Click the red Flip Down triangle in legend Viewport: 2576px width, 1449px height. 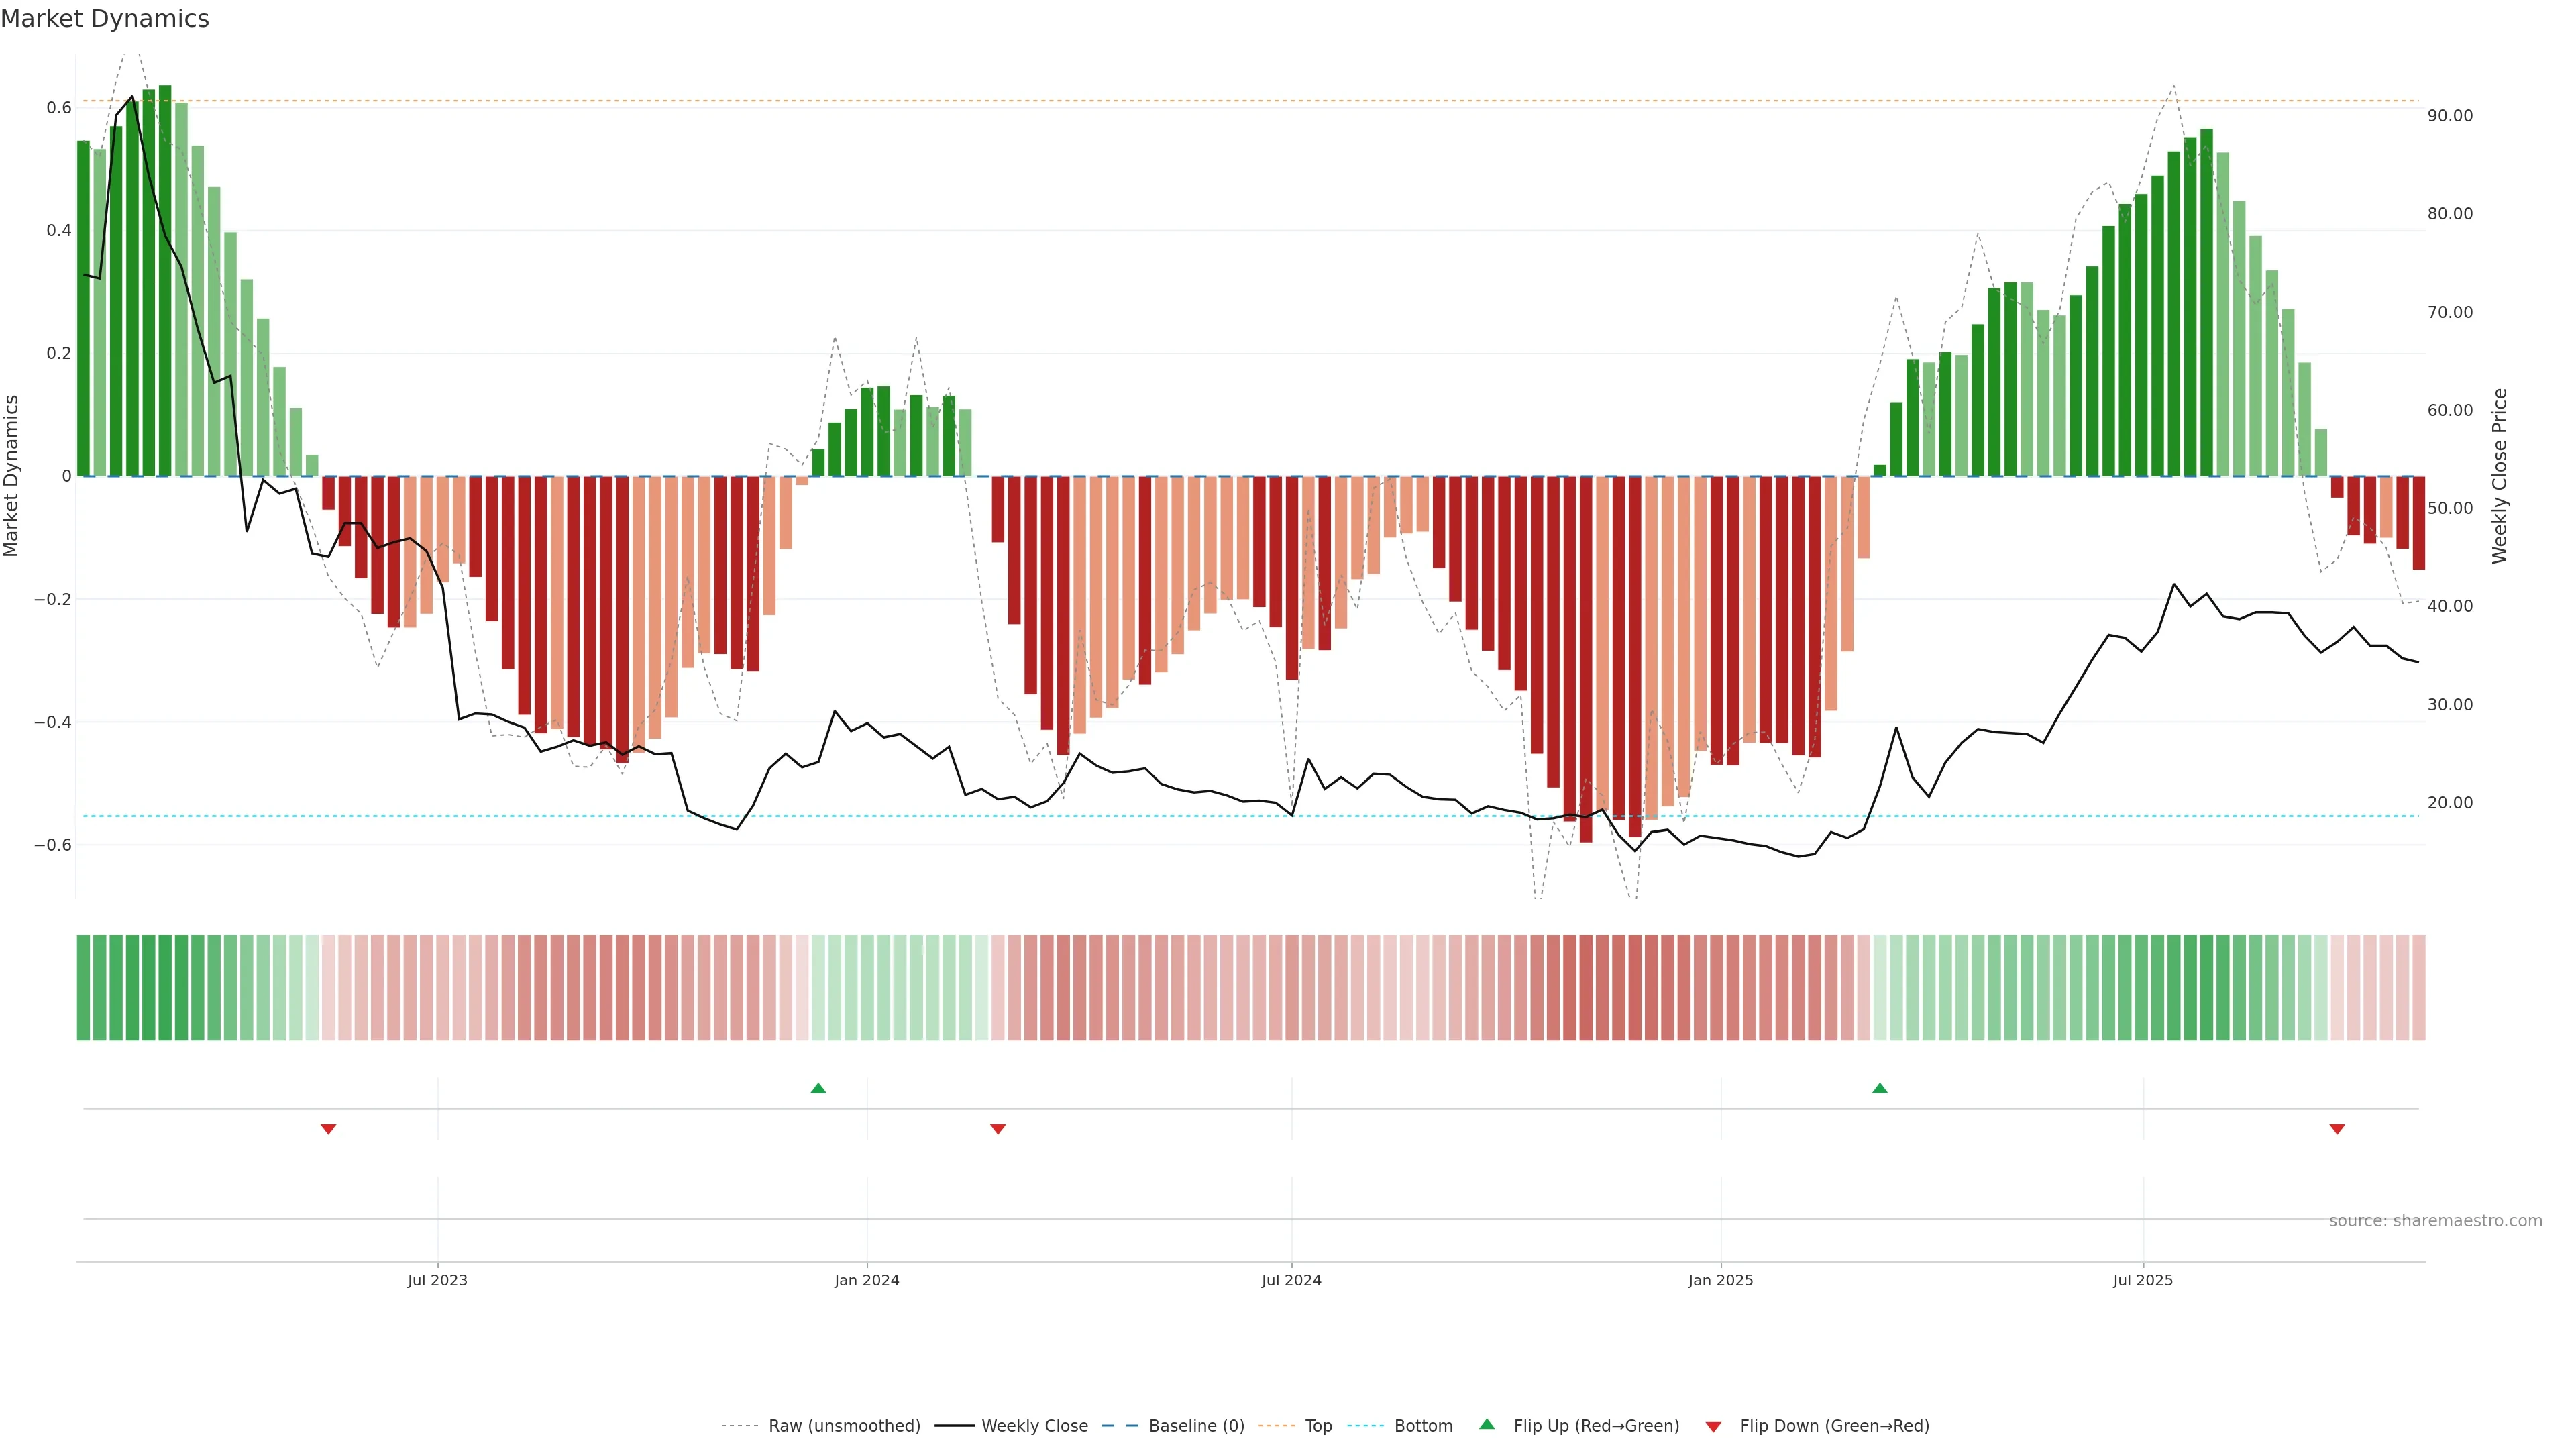click(x=1713, y=1427)
